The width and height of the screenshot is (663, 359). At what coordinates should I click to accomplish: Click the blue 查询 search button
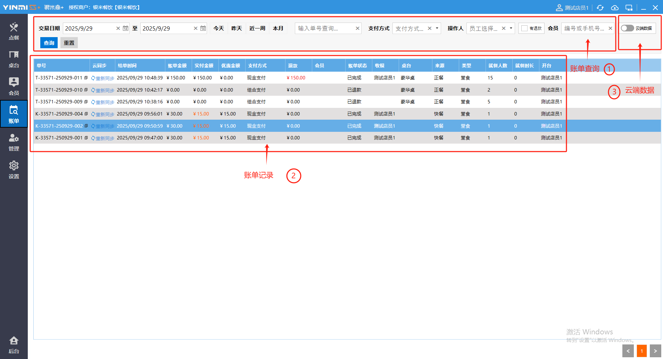click(x=49, y=43)
